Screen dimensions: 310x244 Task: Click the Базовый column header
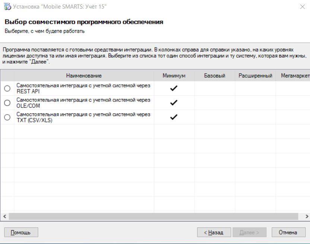(x=215, y=76)
